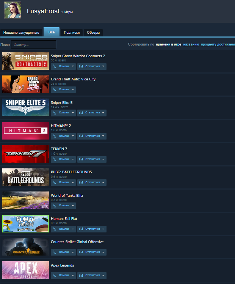Open the Human: Fall Flat banner image
The width and height of the screenshot is (235, 284).
tap(25, 224)
